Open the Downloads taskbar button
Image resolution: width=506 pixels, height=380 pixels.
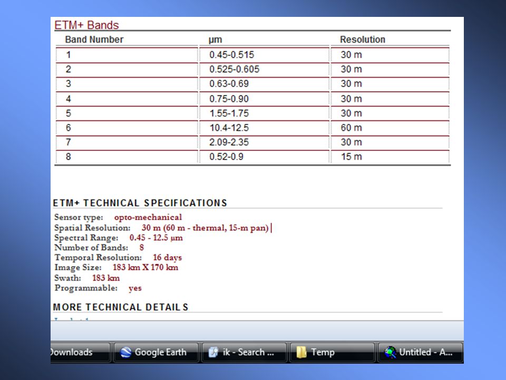point(80,352)
